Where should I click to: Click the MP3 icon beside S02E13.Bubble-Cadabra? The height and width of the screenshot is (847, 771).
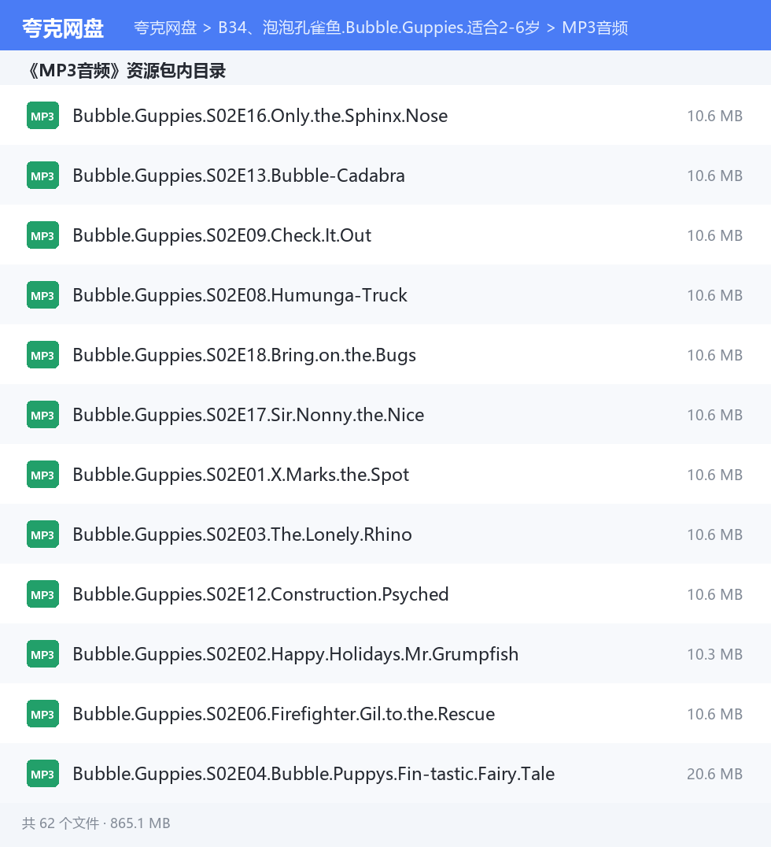[x=42, y=176]
